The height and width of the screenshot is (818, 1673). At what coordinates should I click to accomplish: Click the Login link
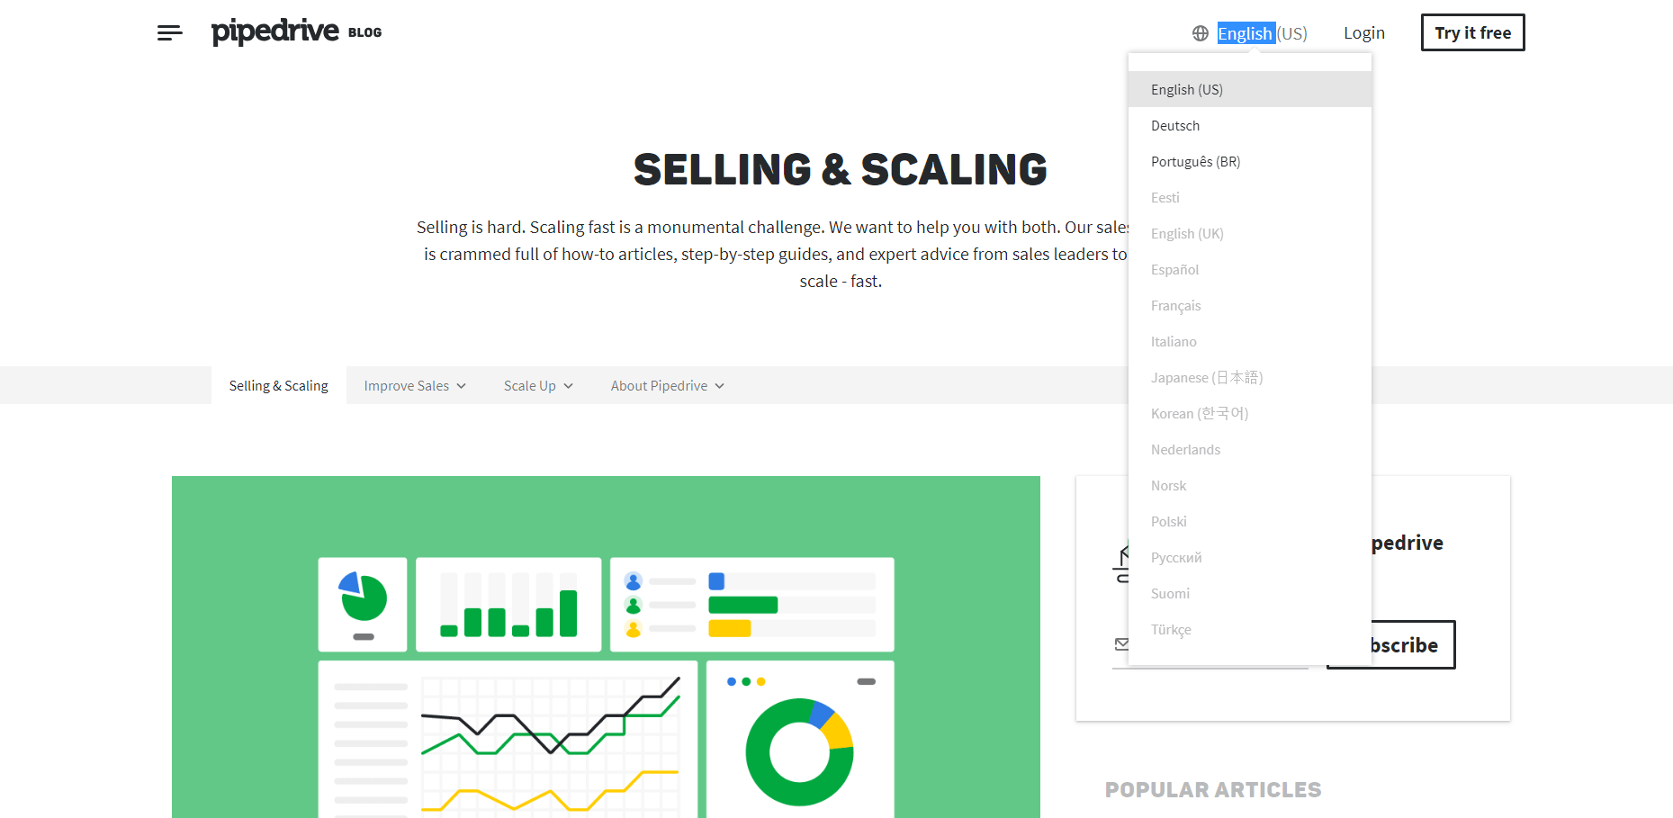(x=1363, y=33)
